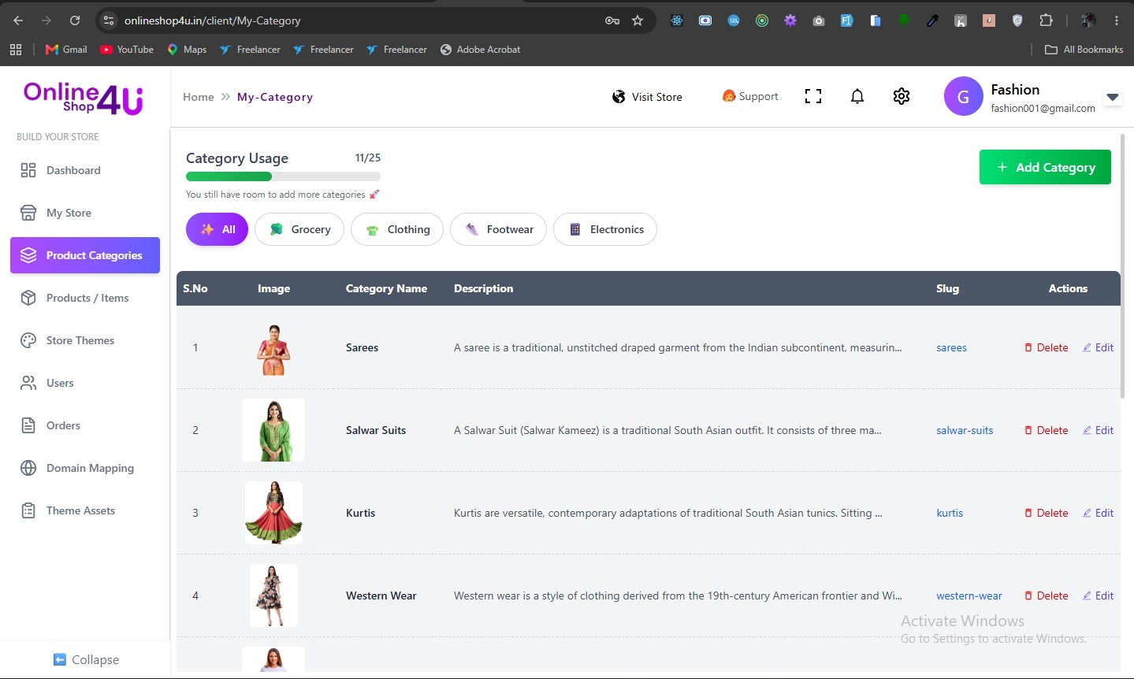Viewport: 1134px width, 679px height.
Task: Click the OnlineShop4U logo
Action: click(x=84, y=98)
